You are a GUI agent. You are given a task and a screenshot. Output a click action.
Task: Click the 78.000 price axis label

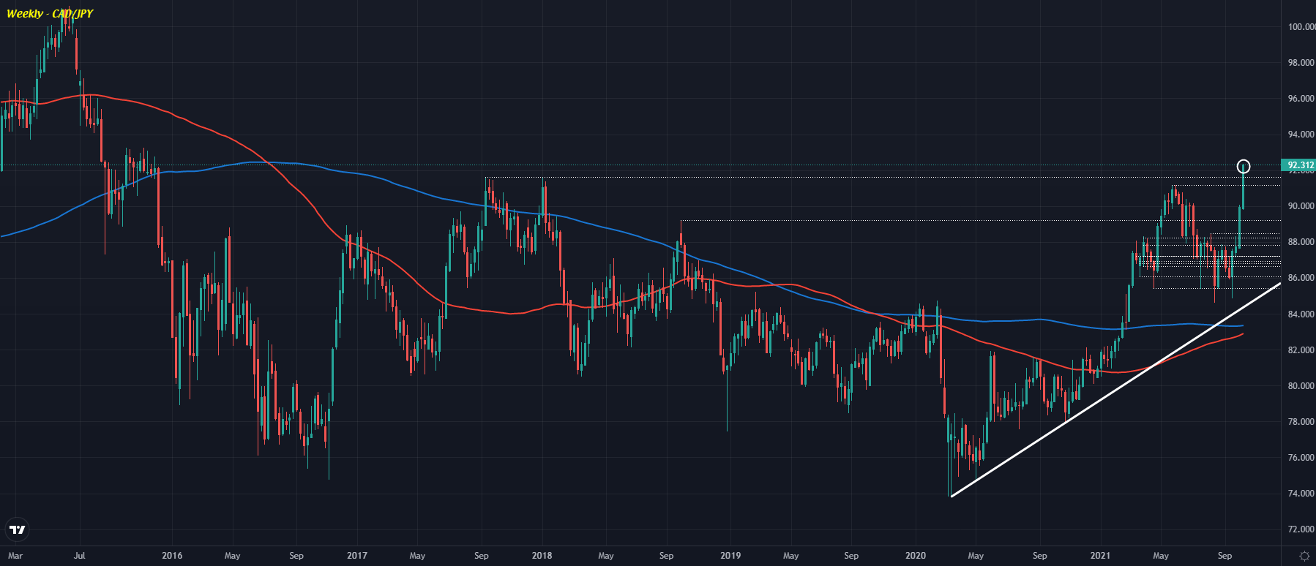click(x=1301, y=422)
